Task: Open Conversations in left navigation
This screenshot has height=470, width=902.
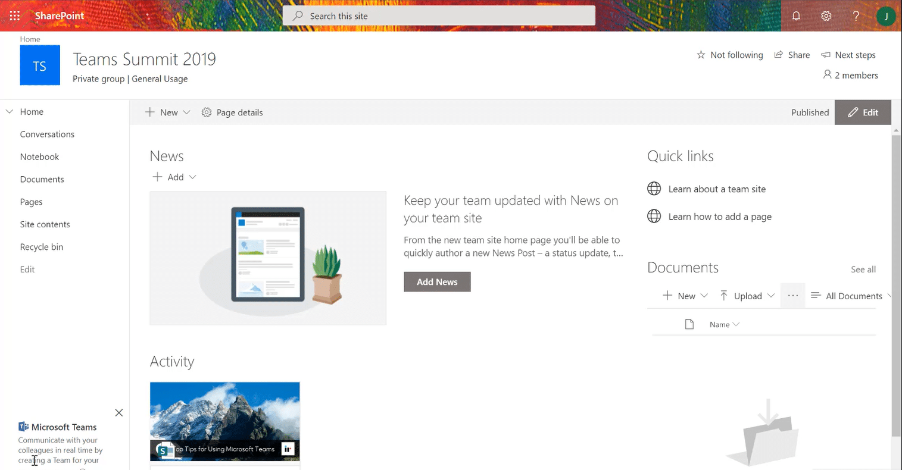Action: (47, 134)
